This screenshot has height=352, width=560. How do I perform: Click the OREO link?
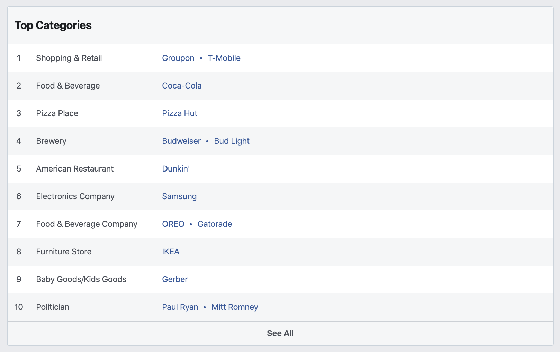tap(173, 224)
